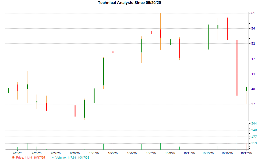Click the tallest red volume bar on 10/16/25
This screenshot has height=161, width=269.
[x=237, y=136]
